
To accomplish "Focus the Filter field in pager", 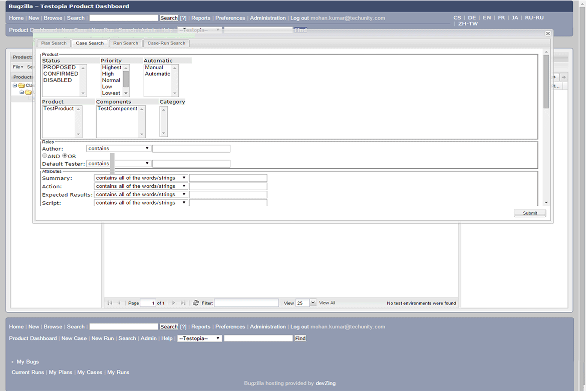I will 246,303.
